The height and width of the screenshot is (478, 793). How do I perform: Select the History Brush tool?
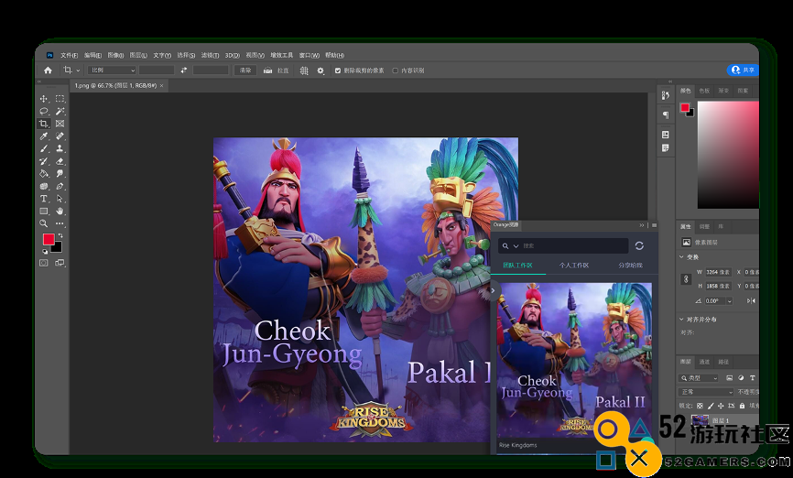44,161
